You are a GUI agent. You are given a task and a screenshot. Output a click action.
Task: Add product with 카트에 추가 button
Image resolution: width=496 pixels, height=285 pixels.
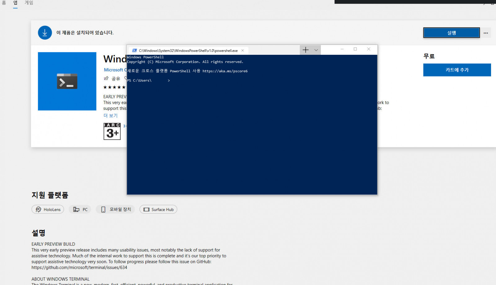point(457,70)
